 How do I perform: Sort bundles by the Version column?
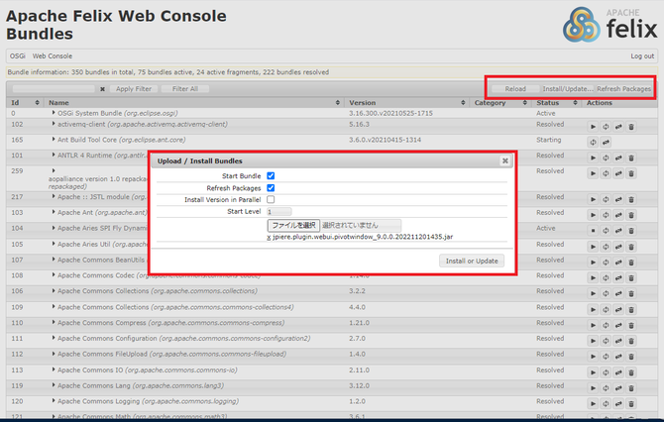pos(406,102)
